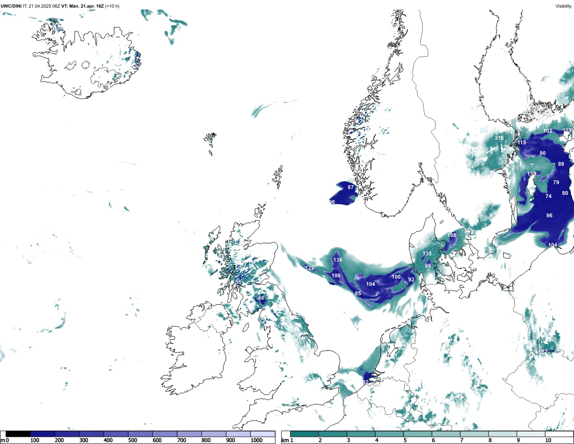Pick km legend swatch between 5 and 6
This screenshot has height=444, width=574.
click(417, 434)
